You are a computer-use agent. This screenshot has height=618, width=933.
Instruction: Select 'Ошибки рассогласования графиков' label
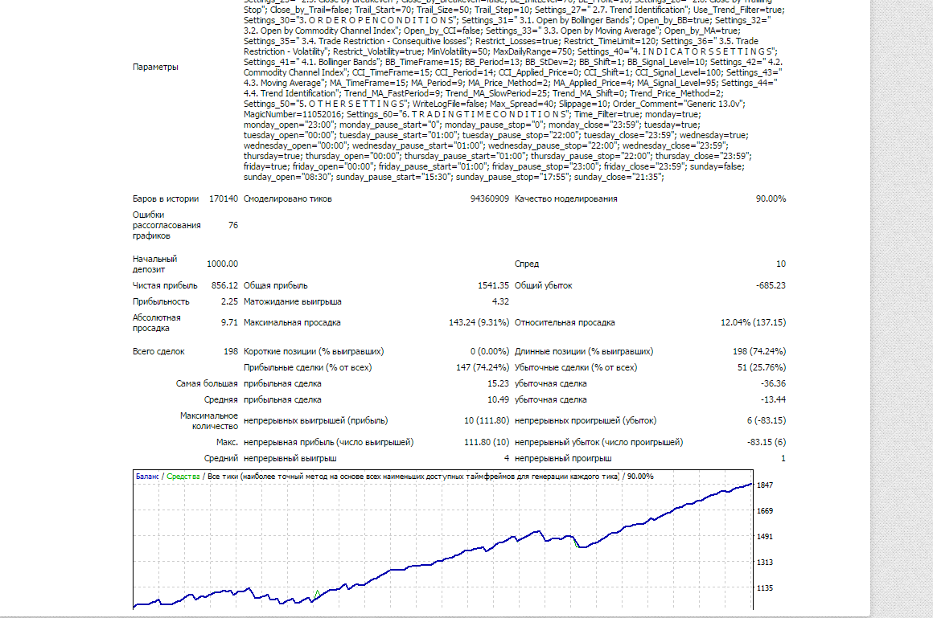click(x=166, y=226)
